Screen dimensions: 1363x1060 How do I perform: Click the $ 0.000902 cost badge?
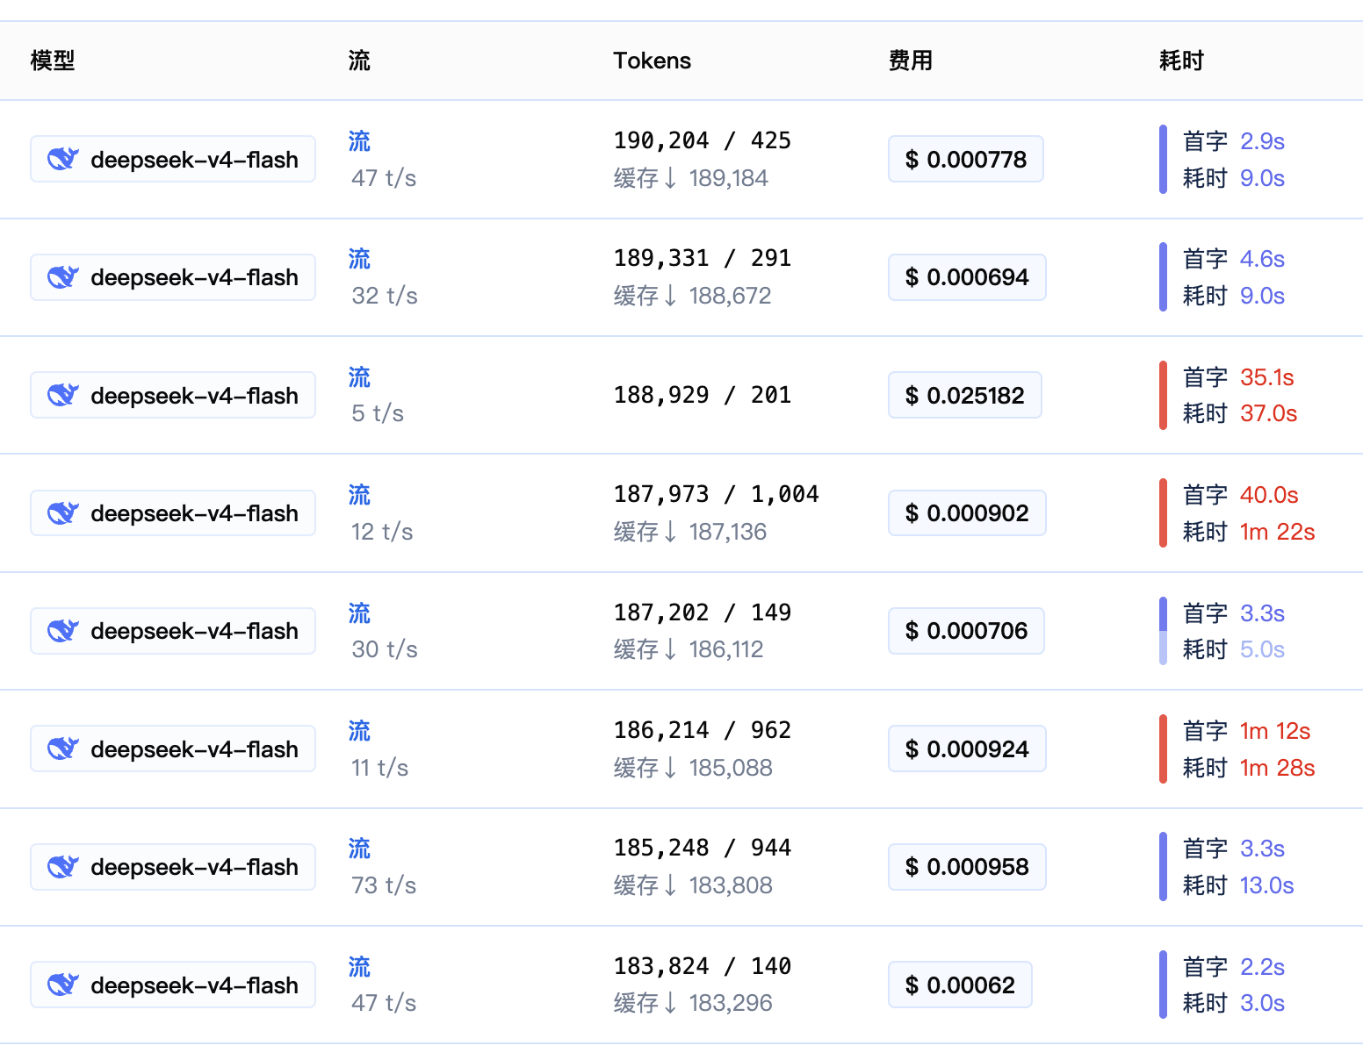[x=967, y=512]
